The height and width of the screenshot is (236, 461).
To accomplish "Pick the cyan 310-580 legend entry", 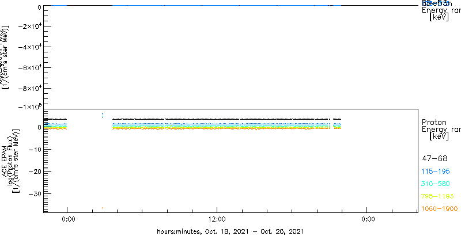I will [x=436, y=184].
